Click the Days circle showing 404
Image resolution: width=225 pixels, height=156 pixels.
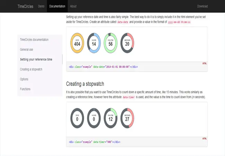click(77, 43)
